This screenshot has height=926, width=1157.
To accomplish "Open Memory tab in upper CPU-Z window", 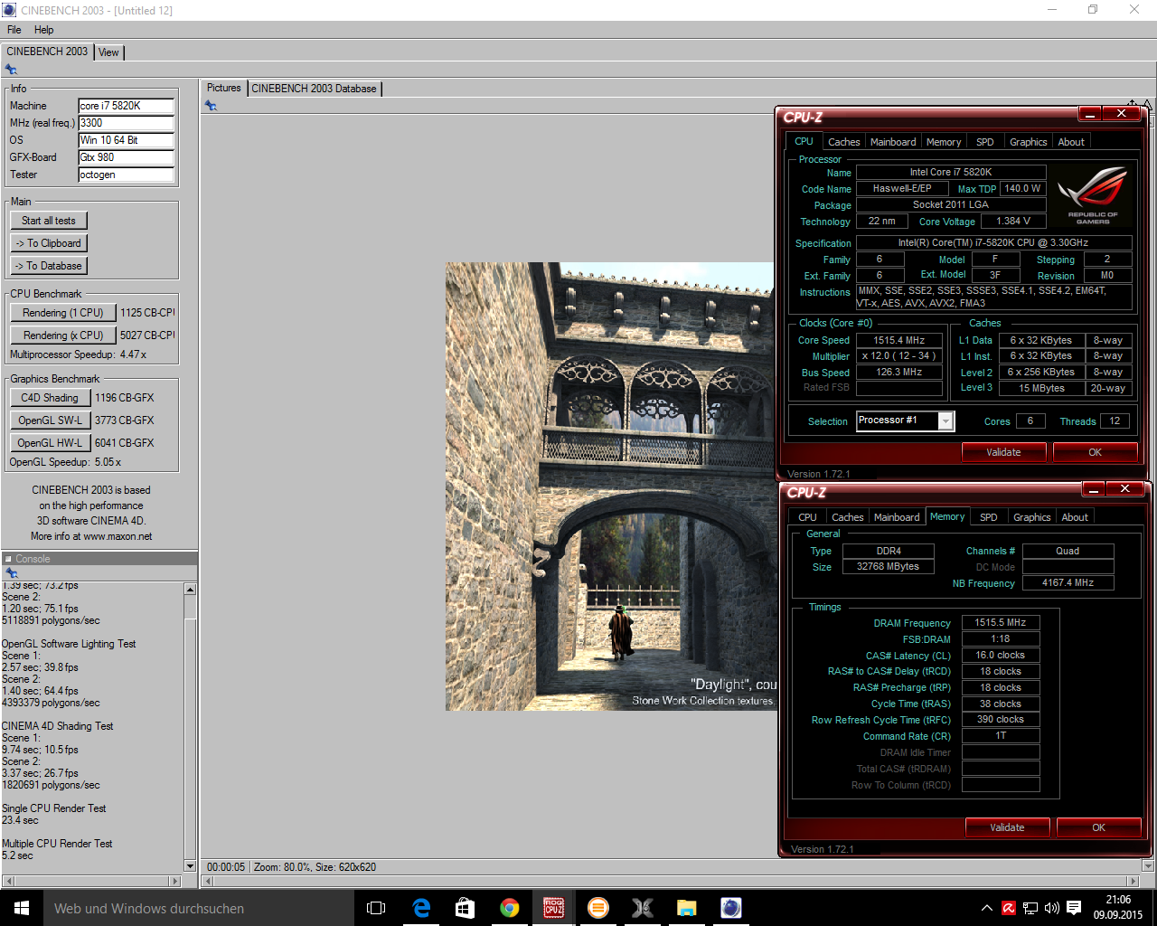I will (x=944, y=142).
